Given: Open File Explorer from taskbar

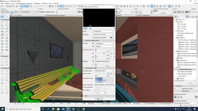Looking at the screenshot, I should 53,109.
